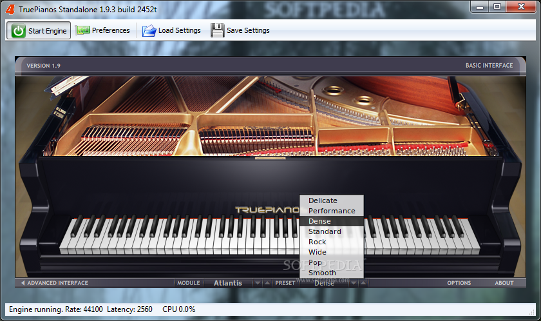
Task: Step preset up with arrow beside Dense
Action: click(x=363, y=283)
